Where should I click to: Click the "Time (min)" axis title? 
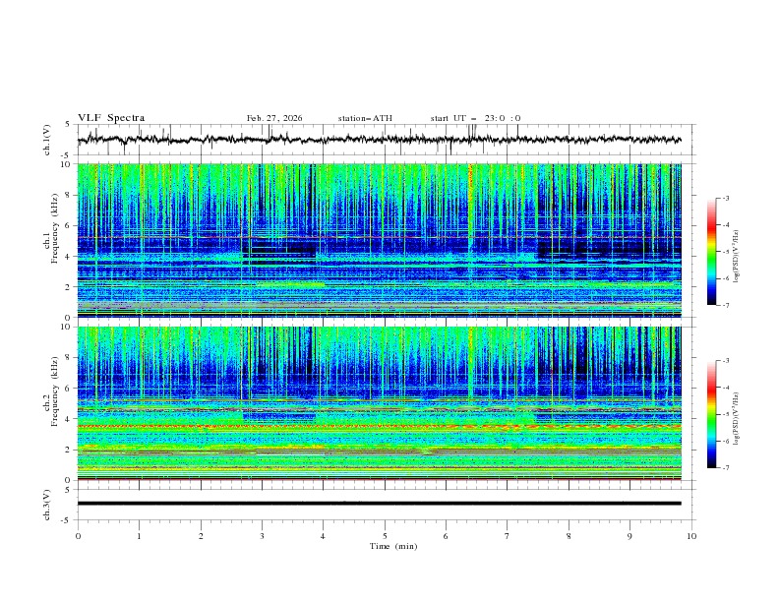[x=393, y=546]
